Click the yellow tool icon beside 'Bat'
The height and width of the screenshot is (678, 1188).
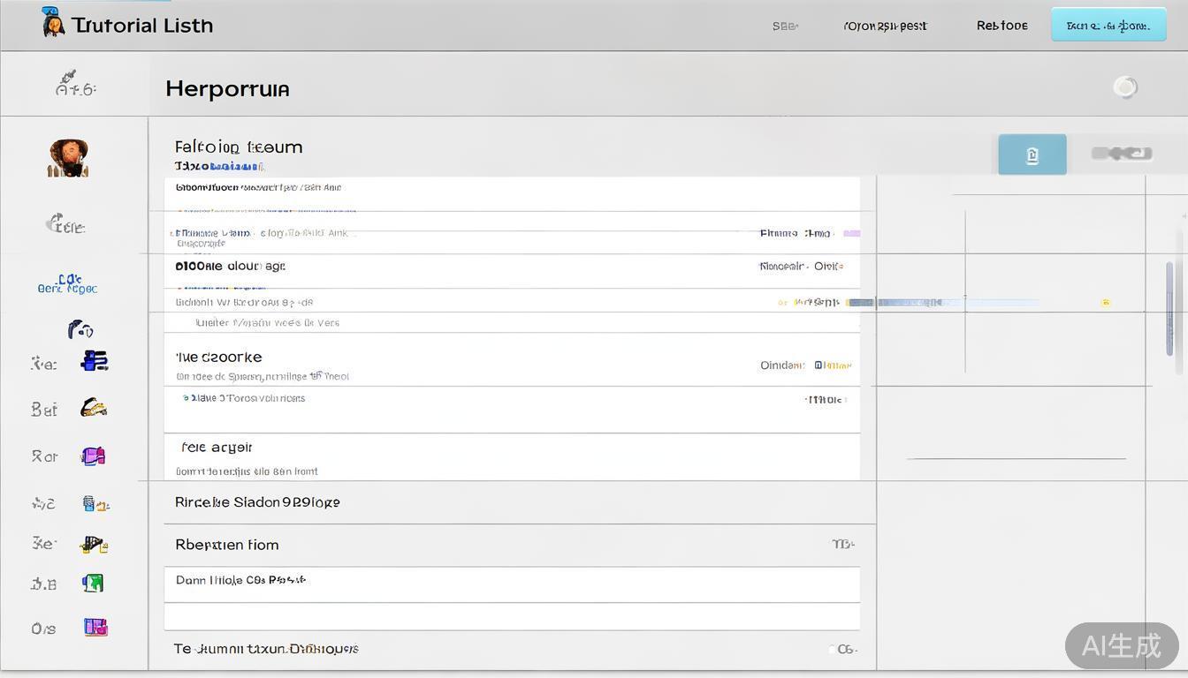click(94, 408)
